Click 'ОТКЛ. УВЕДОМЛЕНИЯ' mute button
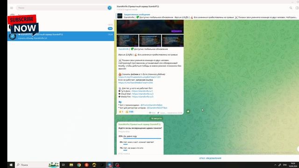This screenshot has height=168, width=299. point(210,158)
